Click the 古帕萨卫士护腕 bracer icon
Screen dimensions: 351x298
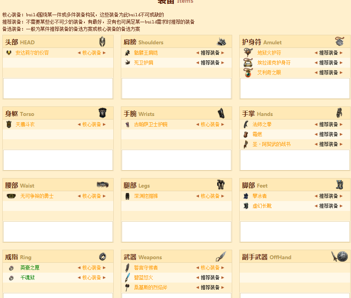coord(128,124)
